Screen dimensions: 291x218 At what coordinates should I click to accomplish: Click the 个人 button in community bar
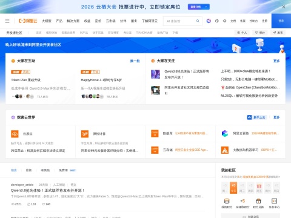(x=242, y=33)
